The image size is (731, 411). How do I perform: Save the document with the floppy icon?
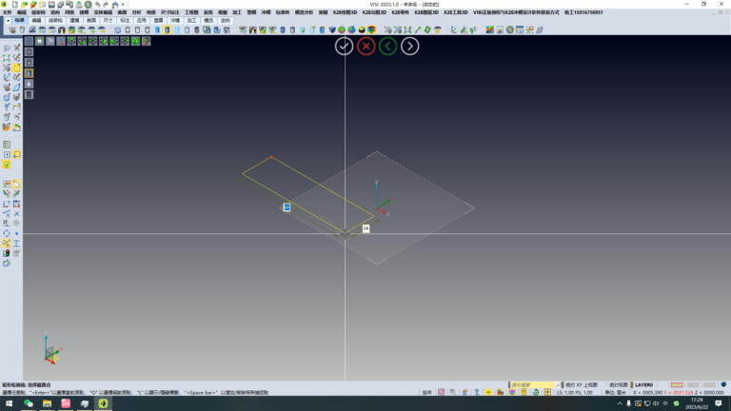pyautogui.click(x=51, y=4)
